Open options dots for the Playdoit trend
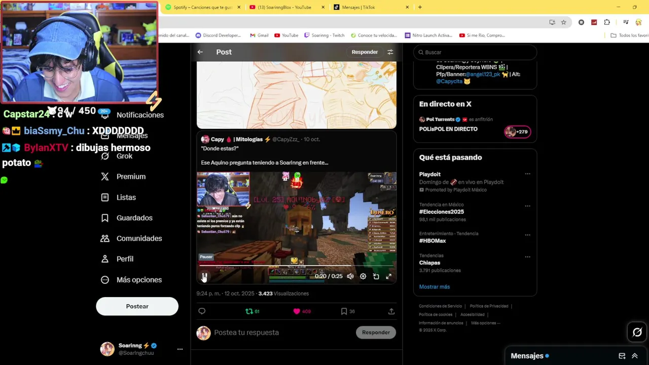The height and width of the screenshot is (365, 649). click(x=527, y=174)
